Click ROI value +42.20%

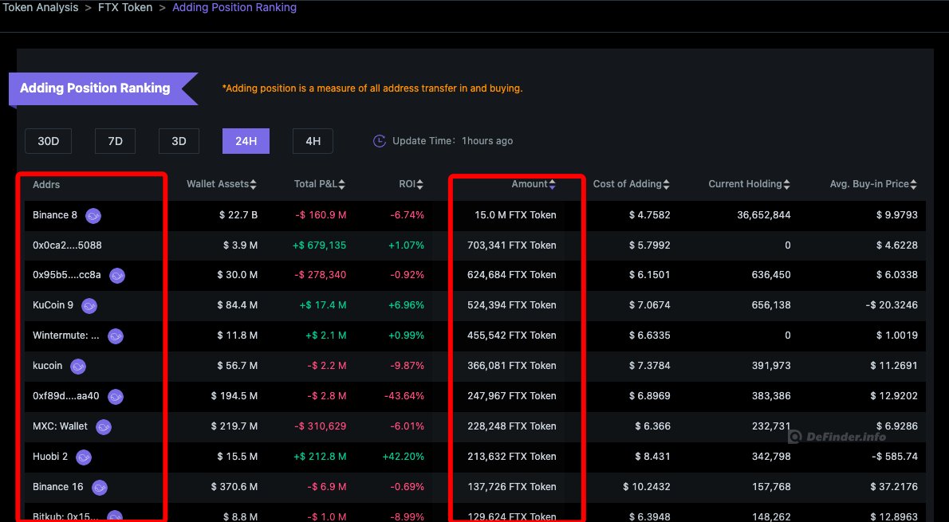[403, 456]
